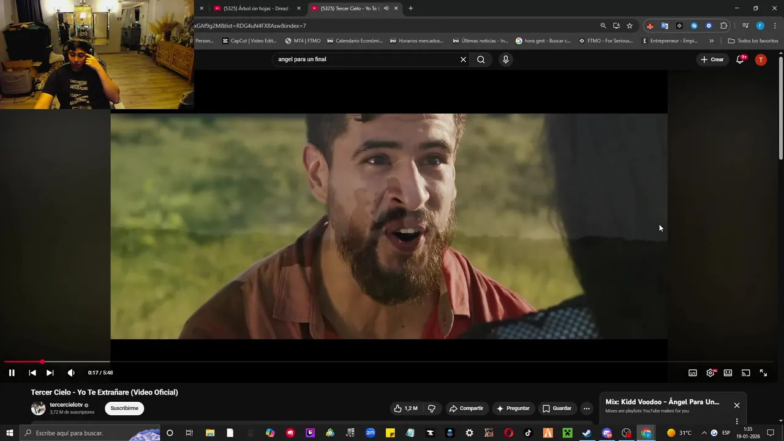Click the Windows taskbar search box
The height and width of the screenshot is (441, 784).
pos(91,433)
